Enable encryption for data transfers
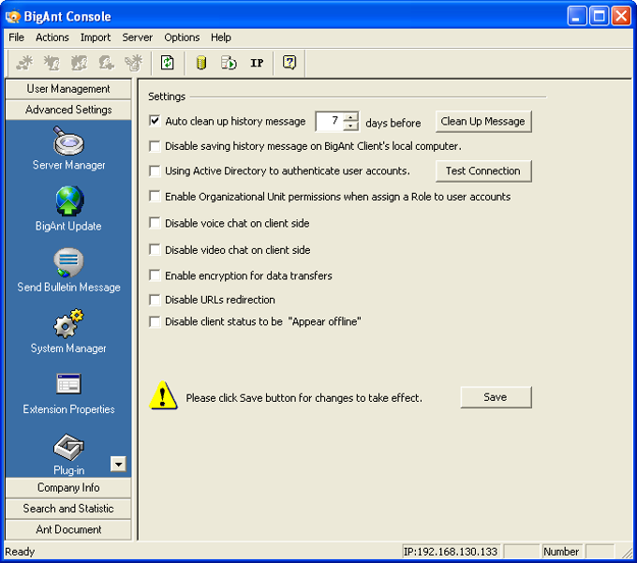Viewport: 637px width, 563px height. coord(155,275)
